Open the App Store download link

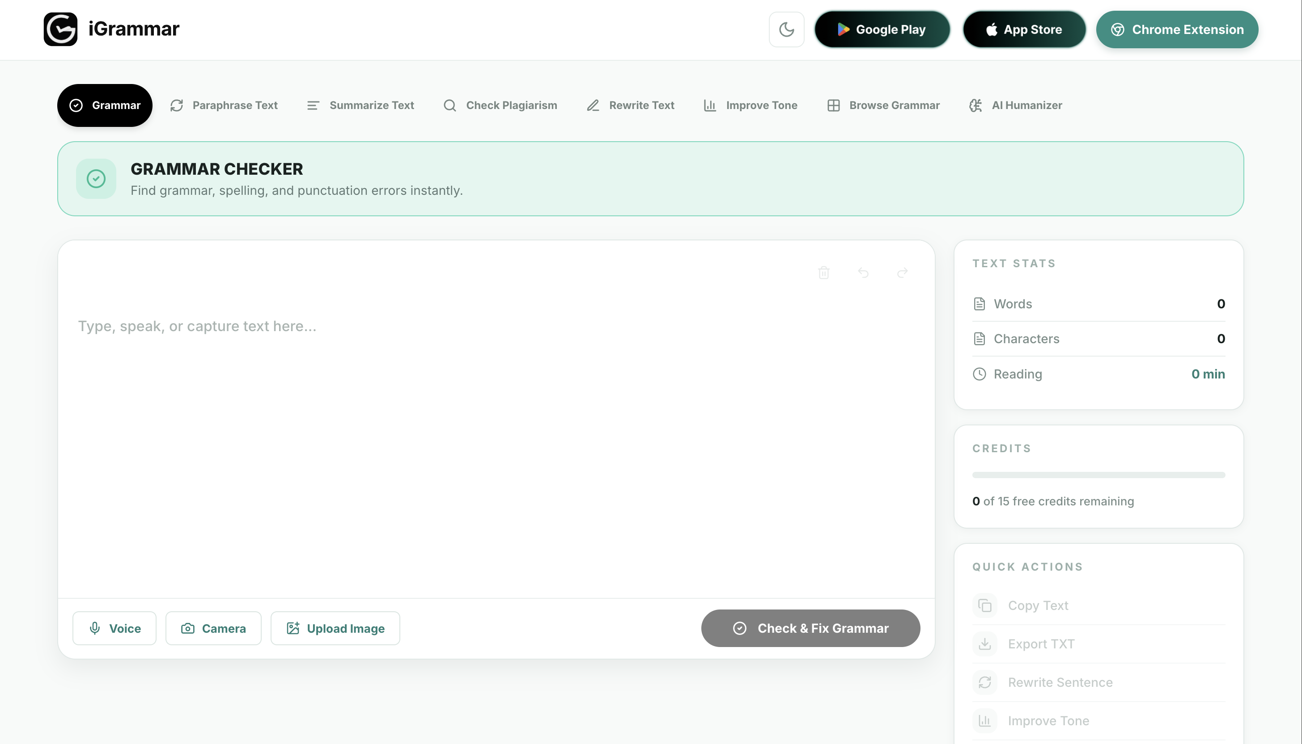pos(1024,29)
